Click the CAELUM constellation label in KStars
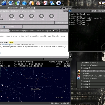The height and width of the screenshot is (105, 105). (59, 97)
